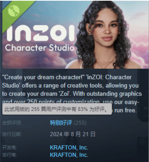Click the 2024 年 8 月 21 日 release date
Screen dimensions: 149x162
point(73,134)
